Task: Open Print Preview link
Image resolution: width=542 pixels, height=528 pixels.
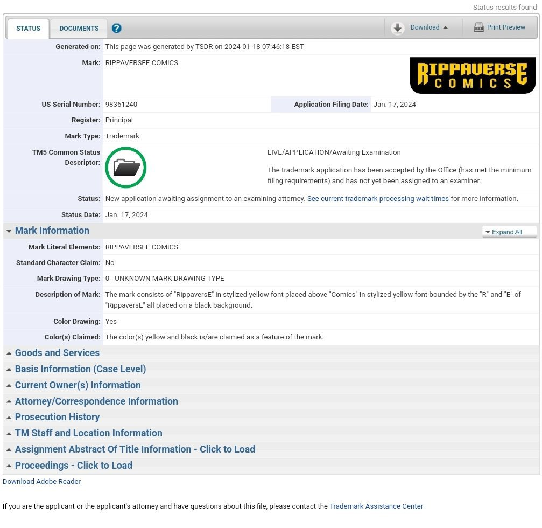Action: pyautogui.click(x=506, y=27)
